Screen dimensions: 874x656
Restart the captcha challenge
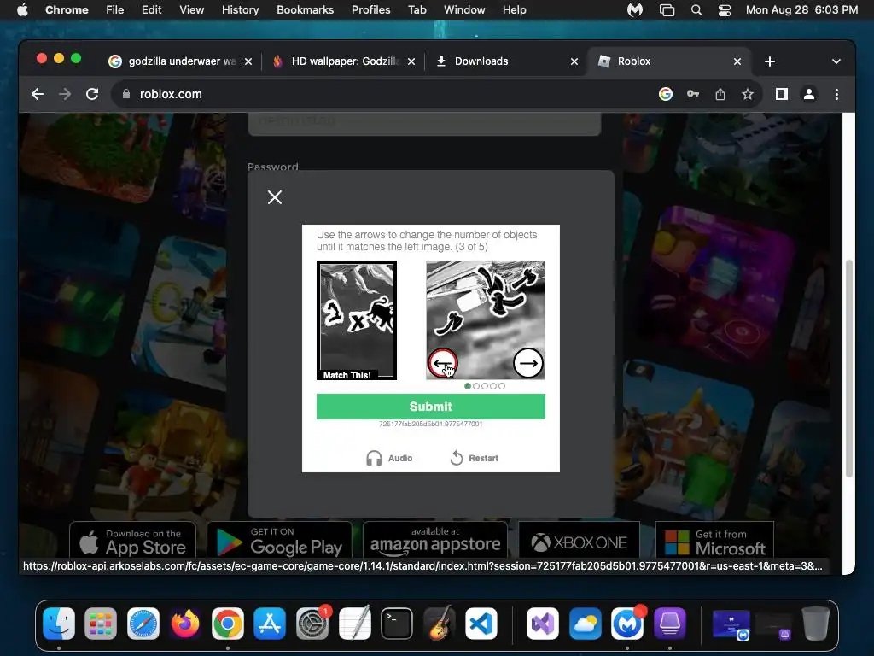[475, 458]
